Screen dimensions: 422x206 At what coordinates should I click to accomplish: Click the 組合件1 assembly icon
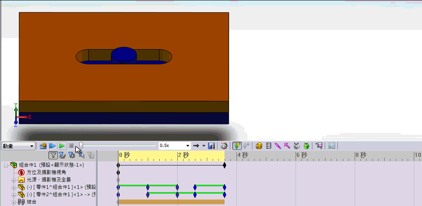tap(14, 165)
